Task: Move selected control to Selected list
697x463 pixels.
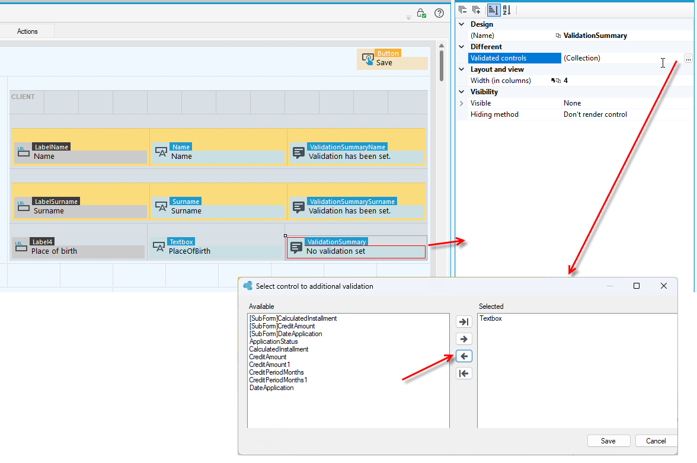Action: (x=463, y=339)
